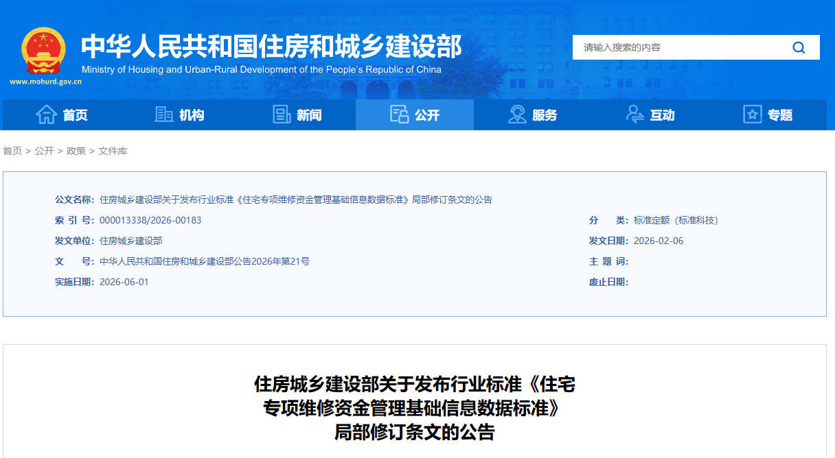
Task: Click the magnifier icon to search
Action: 798,47
